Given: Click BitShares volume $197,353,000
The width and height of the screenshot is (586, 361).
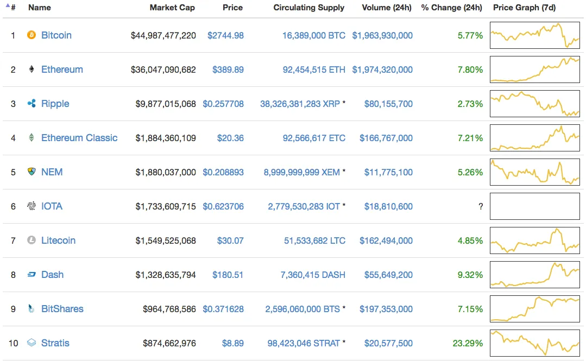Looking at the screenshot, I should [x=386, y=309].
